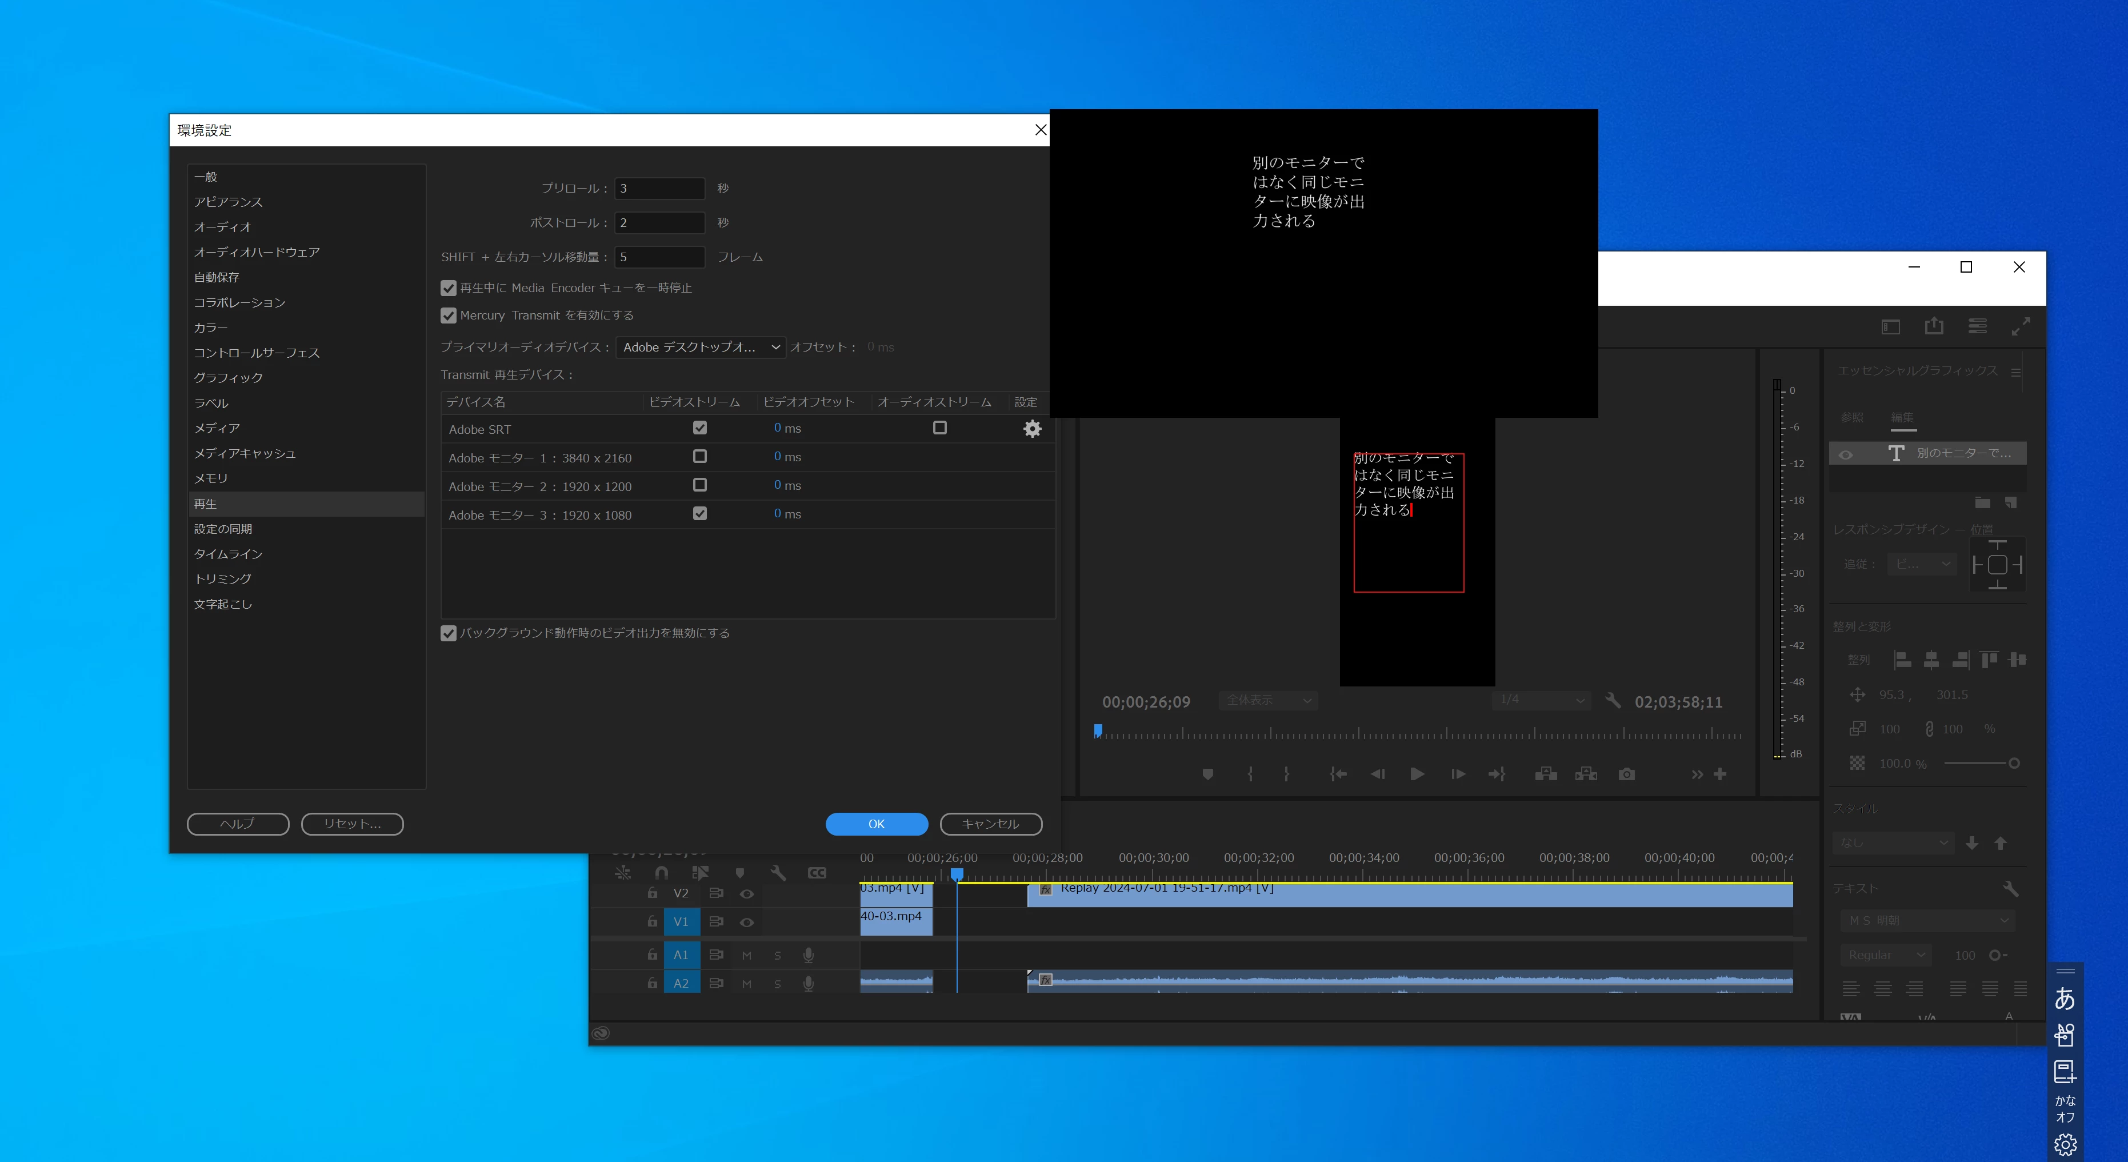This screenshot has width=2128, height=1162.
Task: Click the Export Frame camera icon
Action: (x=1626, y=774)
